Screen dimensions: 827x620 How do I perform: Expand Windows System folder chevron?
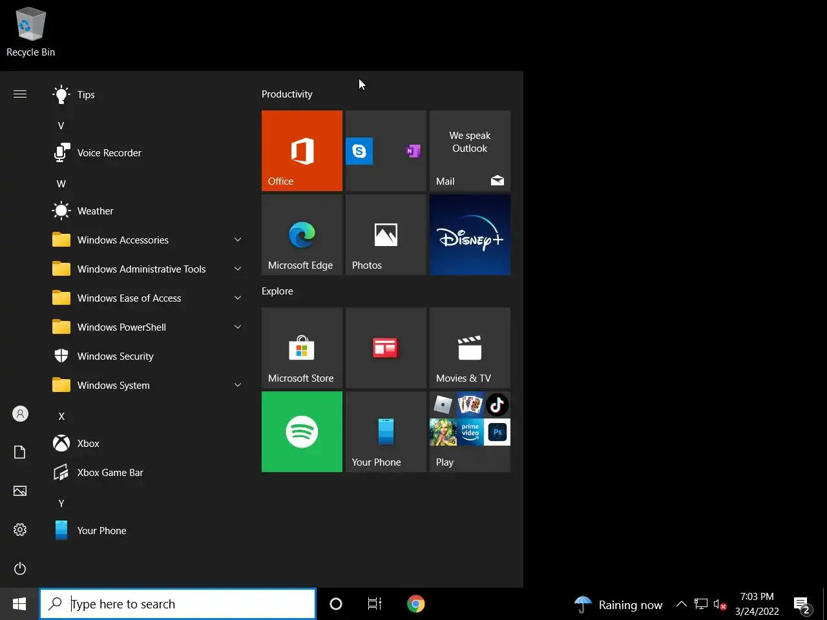click(238, 385)
